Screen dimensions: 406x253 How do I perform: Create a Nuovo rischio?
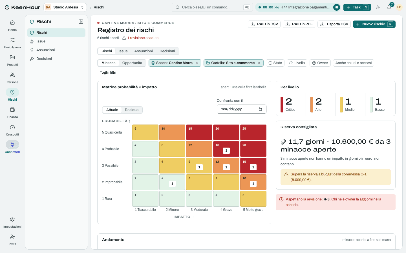point(374,24)
